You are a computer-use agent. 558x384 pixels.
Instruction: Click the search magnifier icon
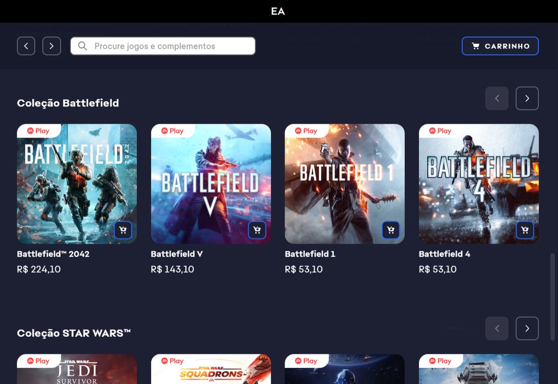pyautogui.click(x=81, y=46)
